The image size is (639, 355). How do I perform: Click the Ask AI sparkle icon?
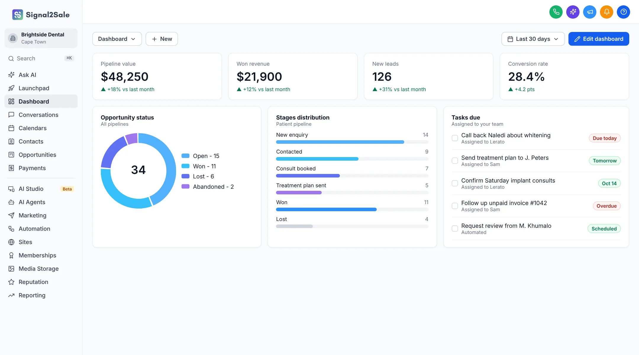click(11, 75)
